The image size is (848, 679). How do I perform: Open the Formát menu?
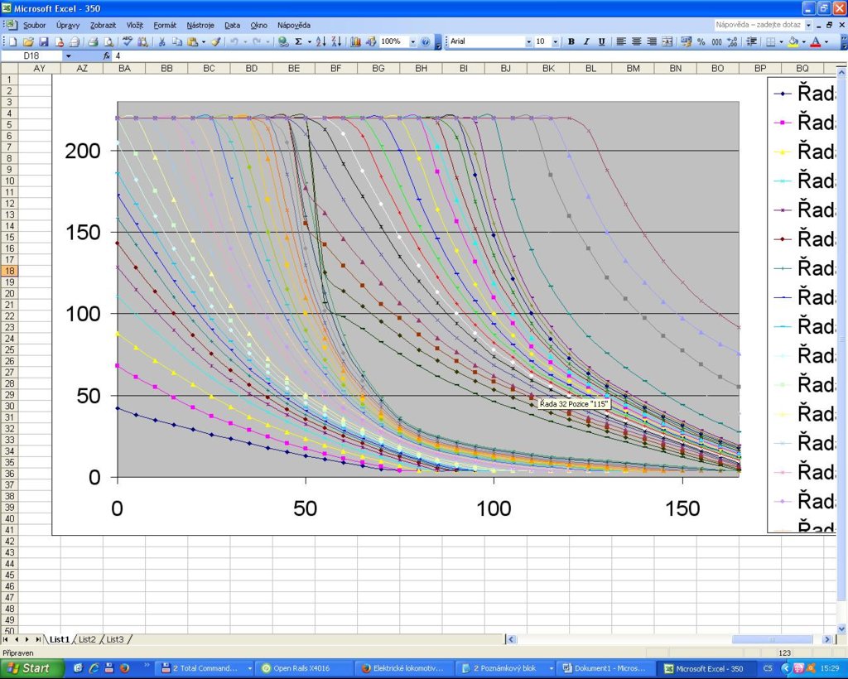(165, 25)
